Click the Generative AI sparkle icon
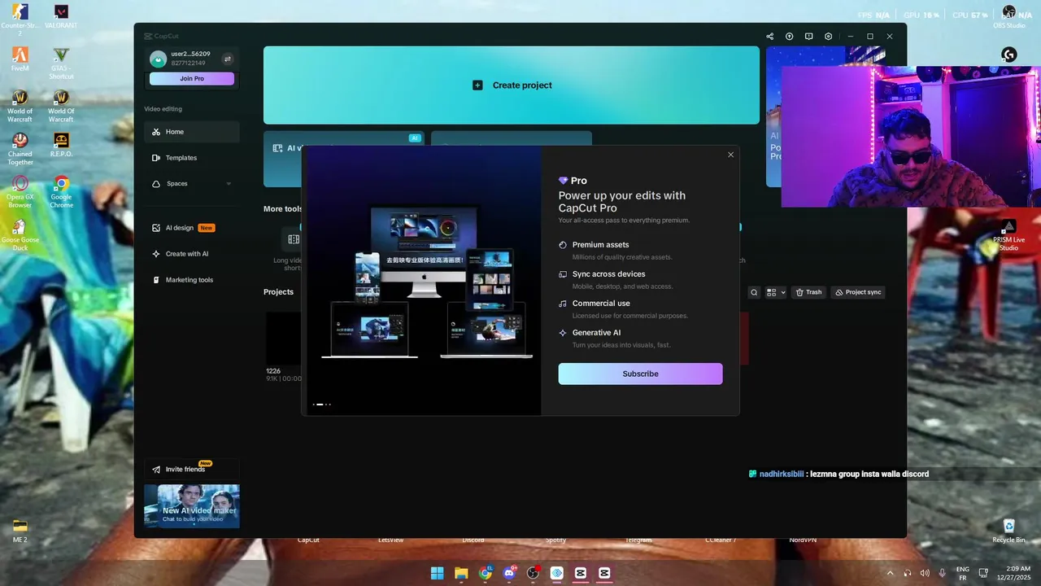The width and height of the screenshot is (1041, 586). point(563,333)
